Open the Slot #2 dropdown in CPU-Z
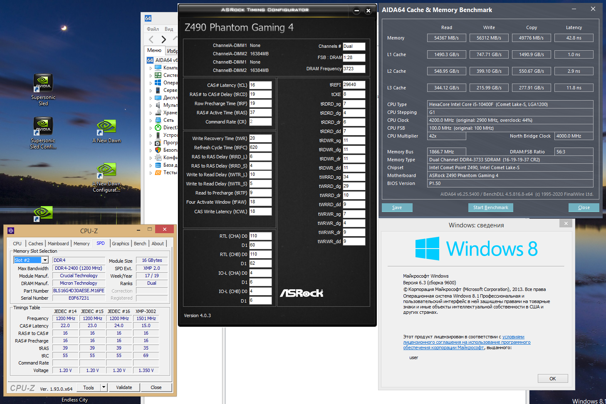The width and height of the screenshot is (606, 404). [45, 260]
